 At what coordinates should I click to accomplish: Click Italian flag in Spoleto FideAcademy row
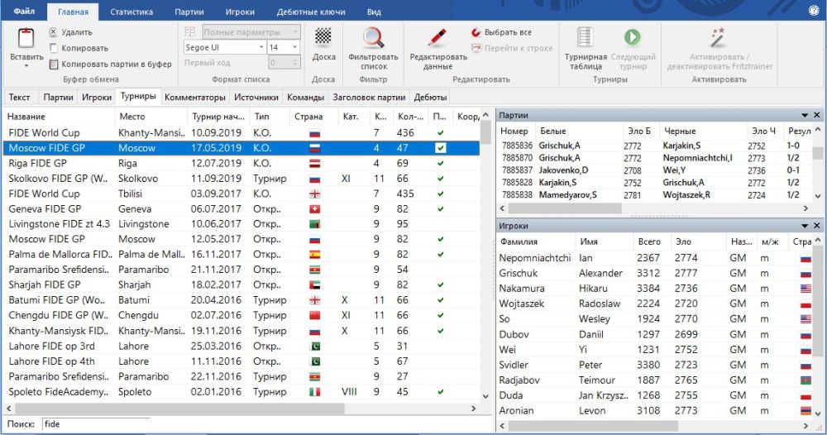pos(315,392)
